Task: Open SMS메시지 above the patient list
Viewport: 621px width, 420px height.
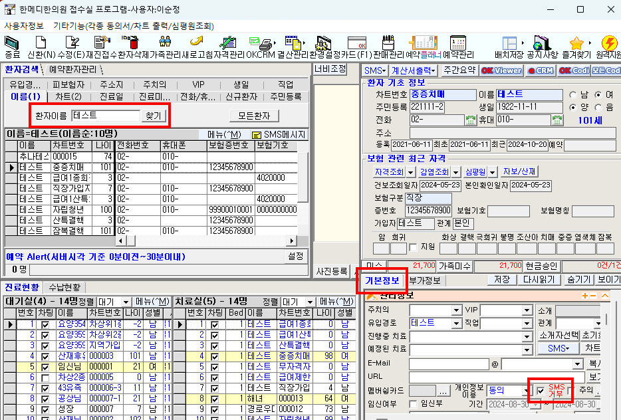Action: point(279,135)
